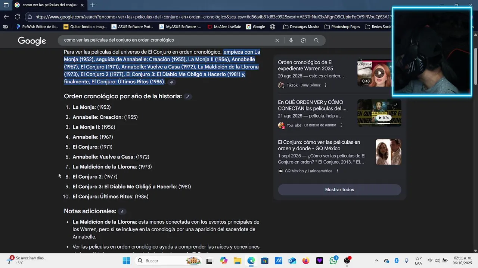Launch Firefox from the taskbar
Viewport: 478px width, 268px height.
[306, 261]
